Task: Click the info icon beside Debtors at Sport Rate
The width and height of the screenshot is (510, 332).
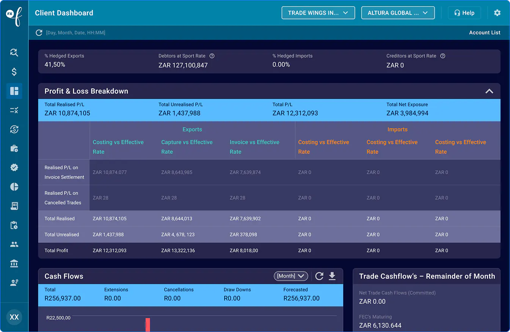Action: click(x=212, y=56)
